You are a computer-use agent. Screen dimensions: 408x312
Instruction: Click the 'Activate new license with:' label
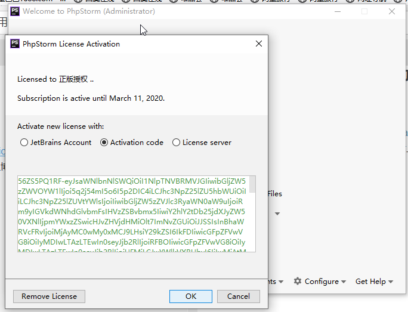coord(61,126)
